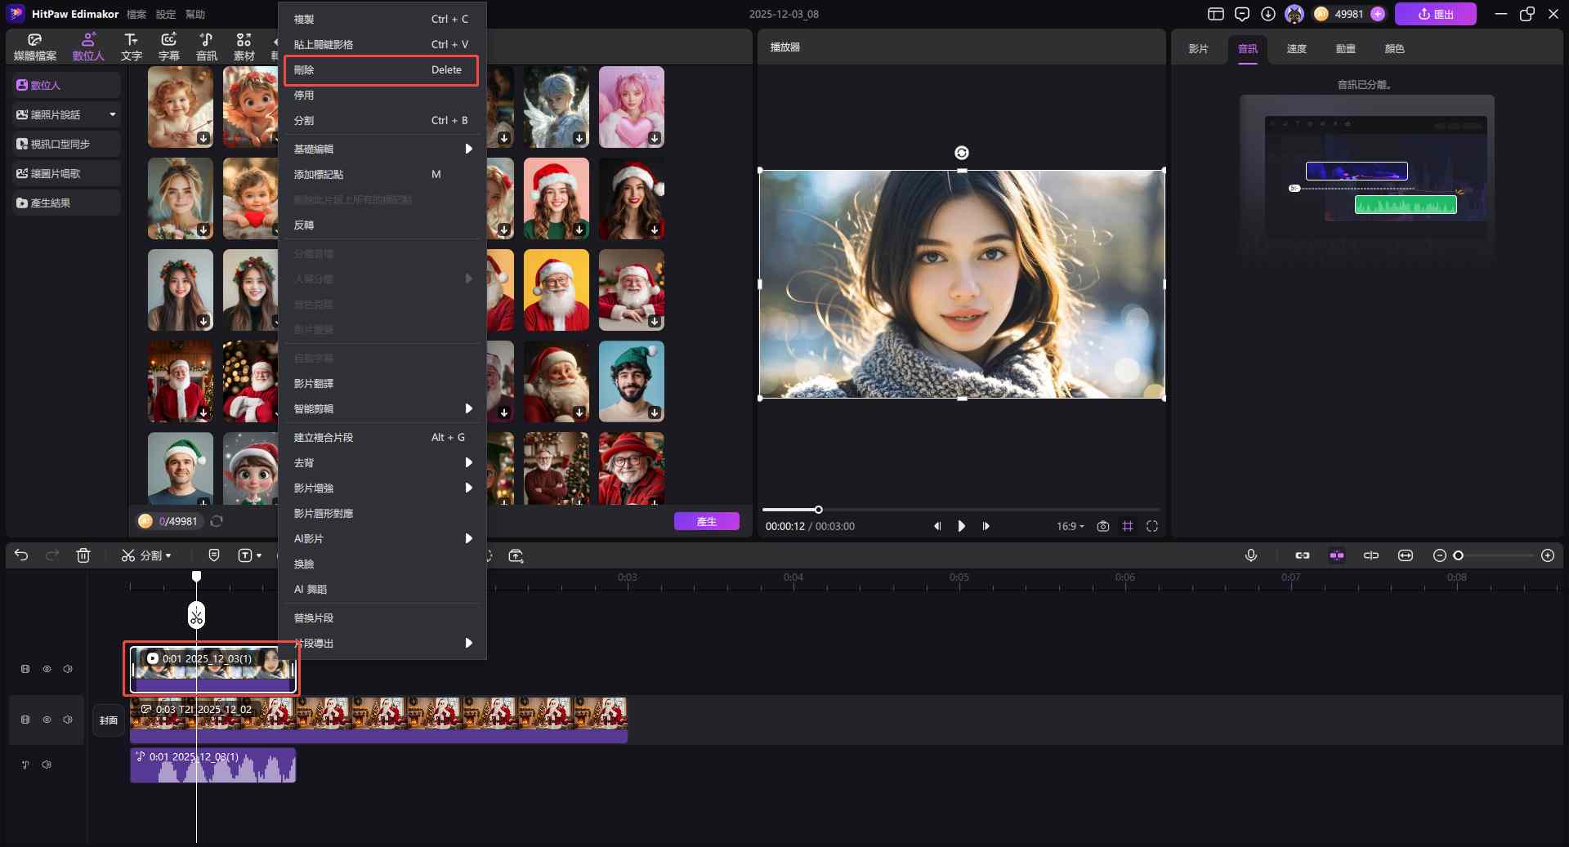Choose 刪除 Delete from the context menu

381,69
